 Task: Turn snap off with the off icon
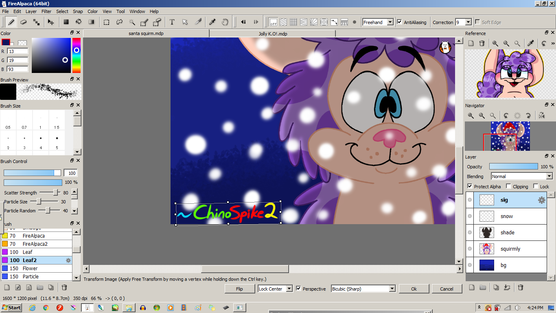pyautogui.click(x=273, y=22)
